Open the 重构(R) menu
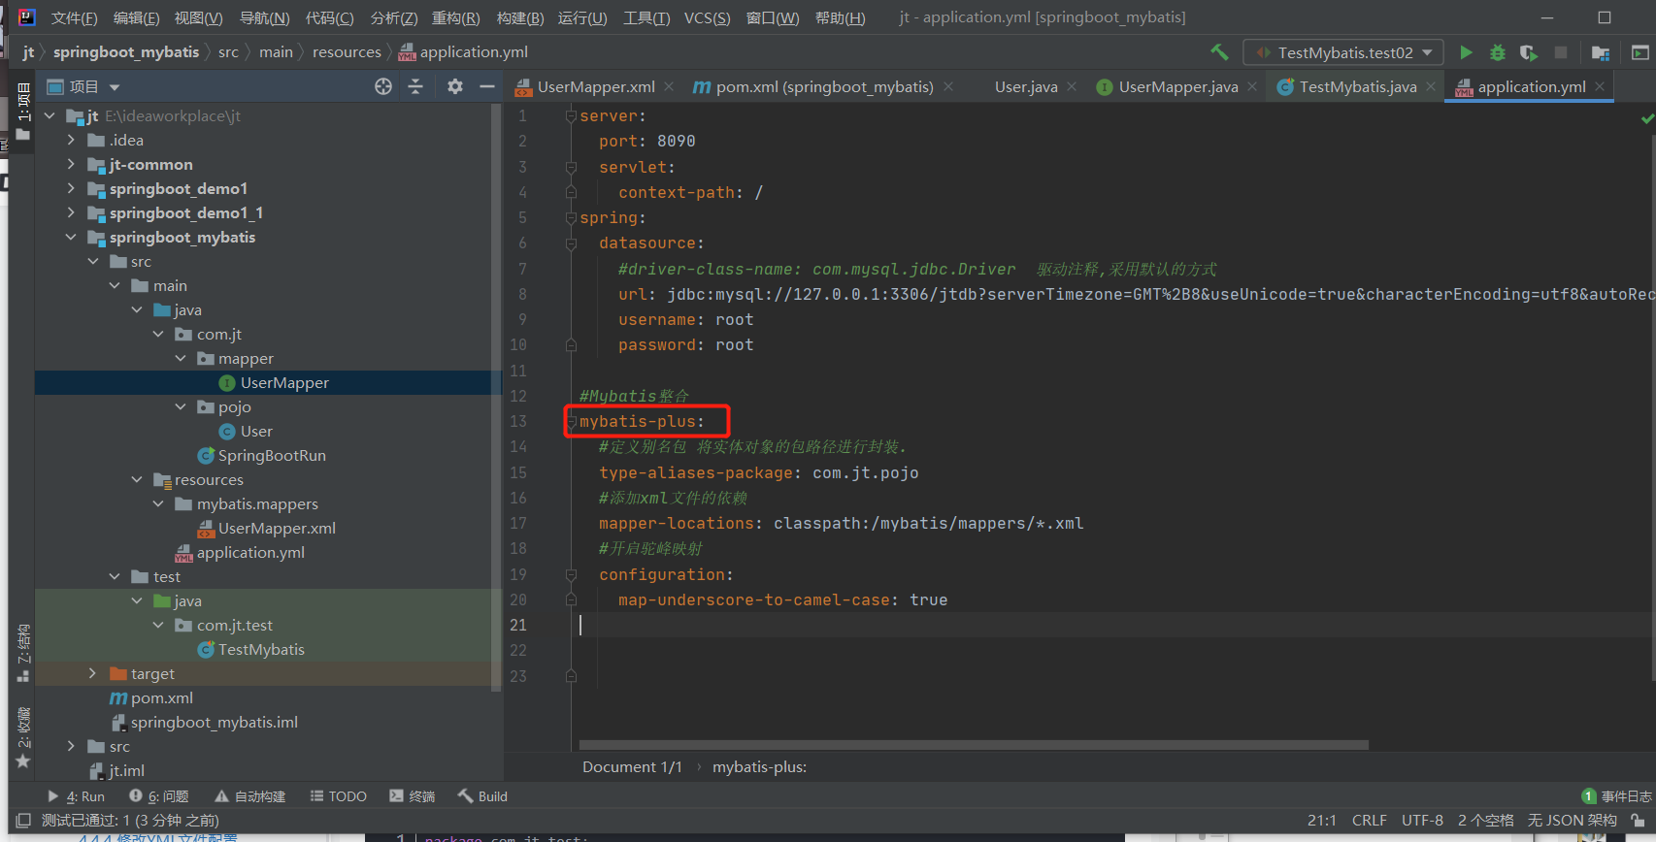Screen dimensions: 1656x842 point(456,18)
